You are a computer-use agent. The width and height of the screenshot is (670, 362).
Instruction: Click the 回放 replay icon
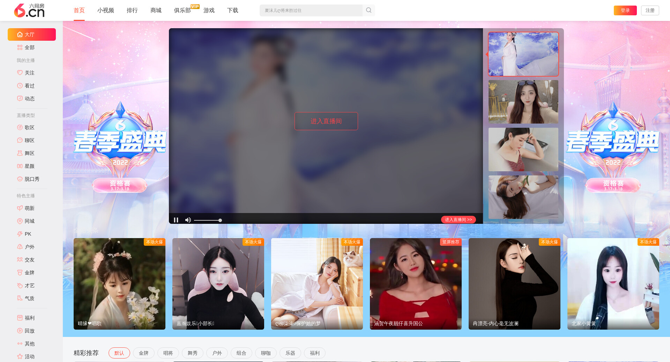20,331
